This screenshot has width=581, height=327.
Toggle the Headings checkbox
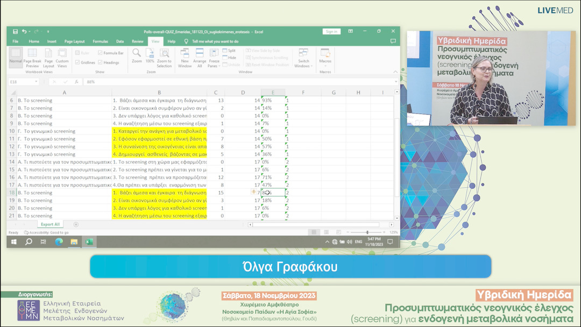coord(101,62)
